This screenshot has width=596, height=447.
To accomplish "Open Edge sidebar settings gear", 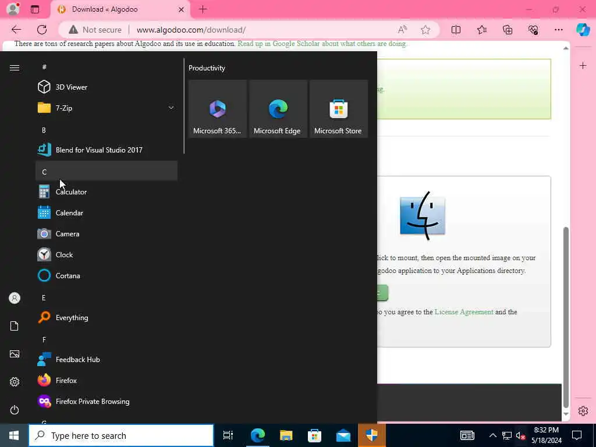I will point(583,410).
